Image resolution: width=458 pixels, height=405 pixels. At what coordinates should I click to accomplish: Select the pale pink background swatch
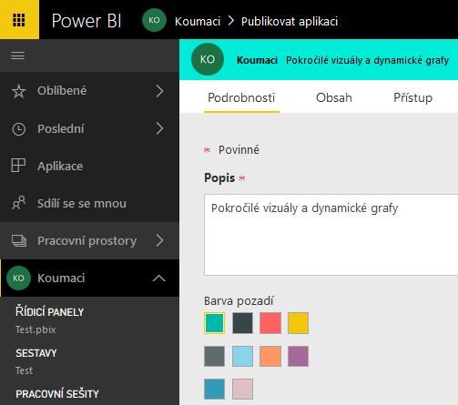pos(242,389)
